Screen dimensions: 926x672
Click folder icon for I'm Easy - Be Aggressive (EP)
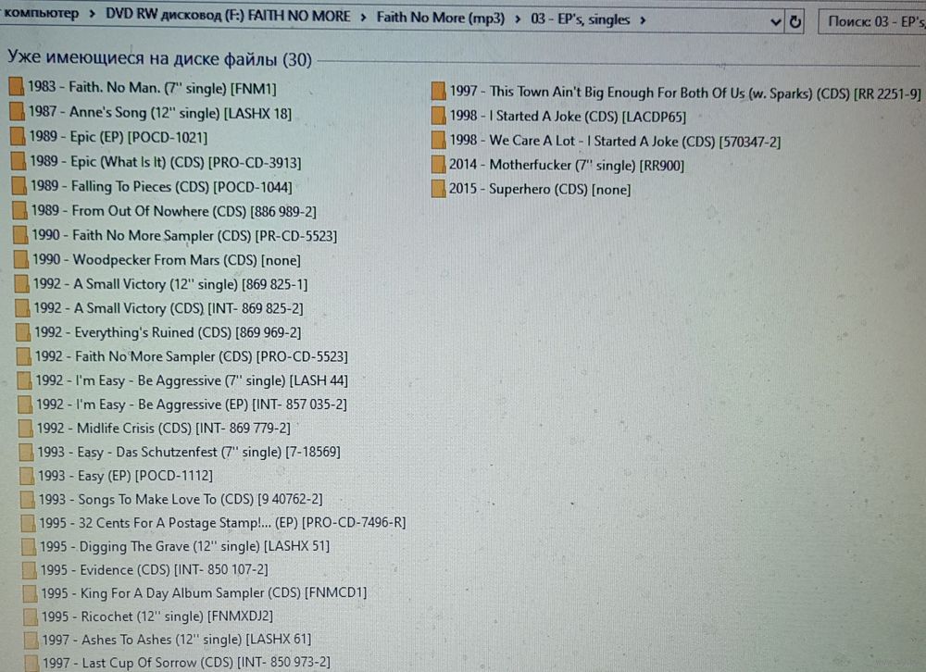[24, 404]
